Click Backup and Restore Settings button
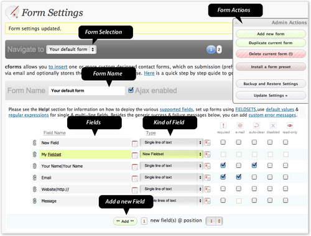 click(271, 84)
